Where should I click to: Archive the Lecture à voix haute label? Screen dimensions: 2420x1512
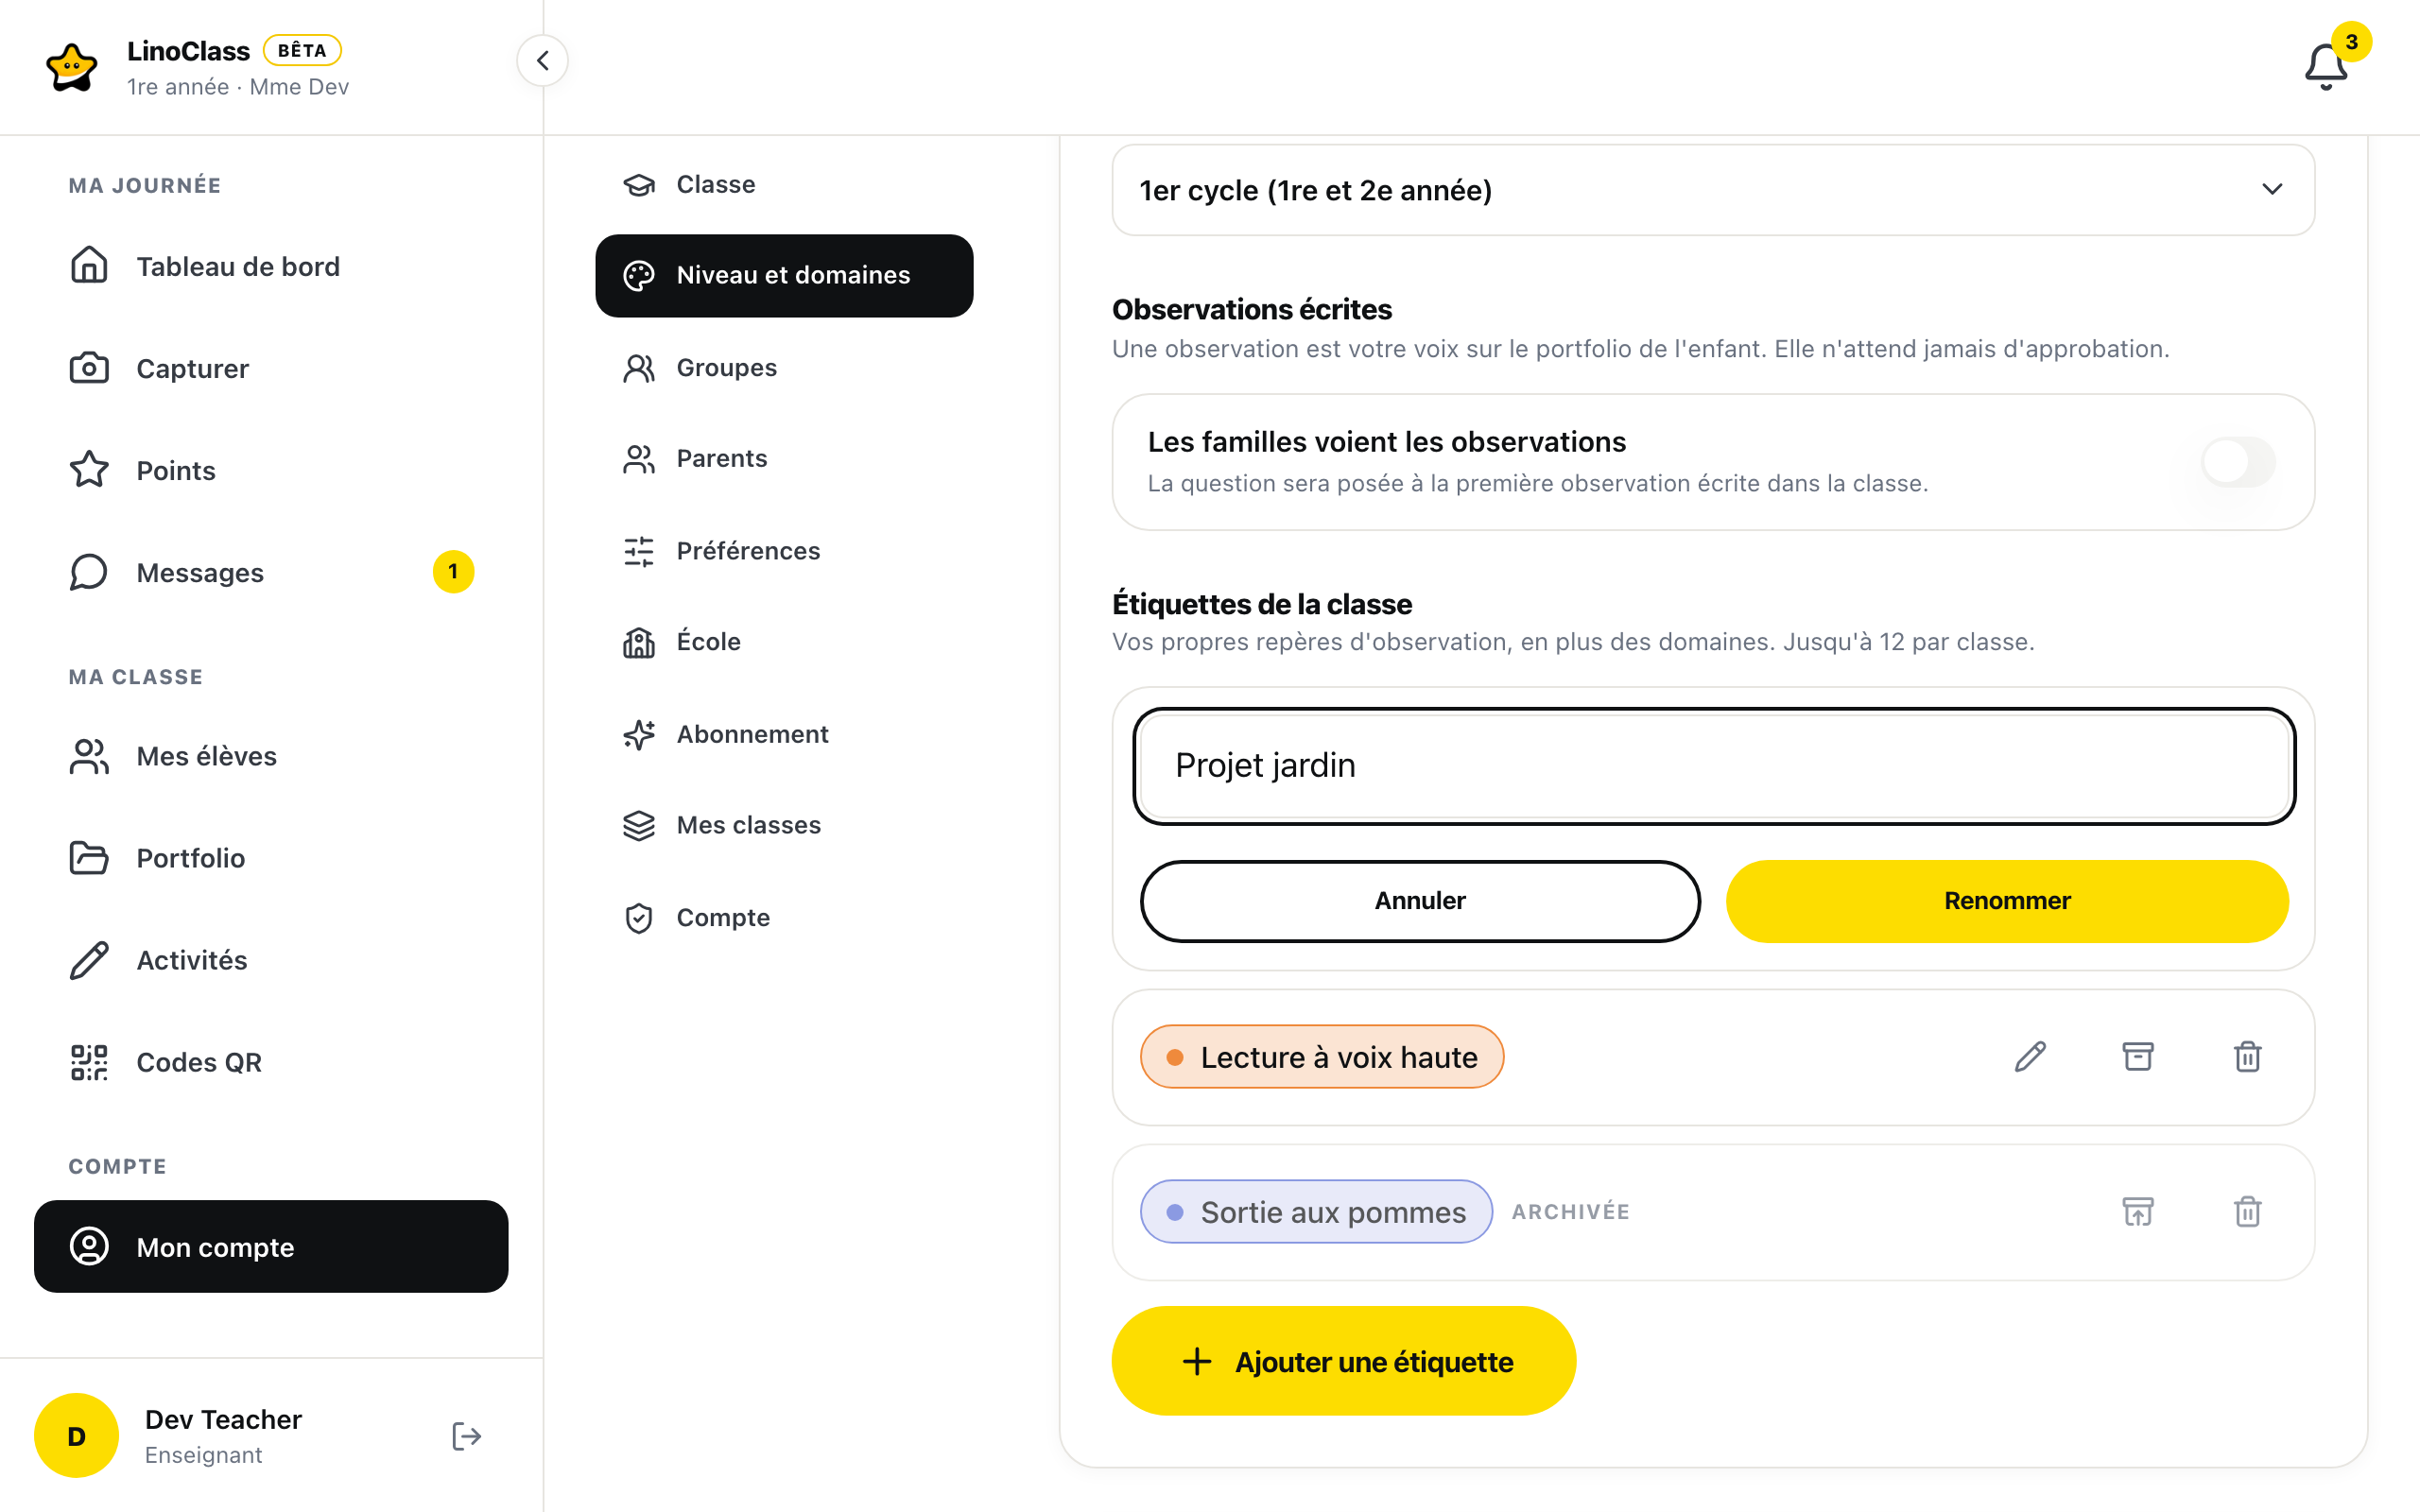point(2138,1057)
